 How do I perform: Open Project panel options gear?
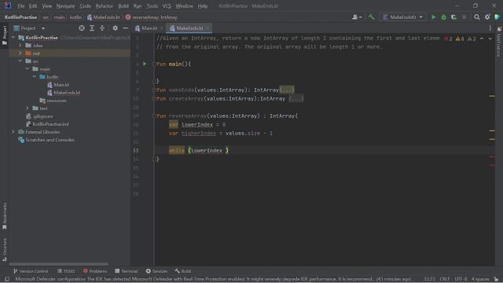click(x=116, y=28)
